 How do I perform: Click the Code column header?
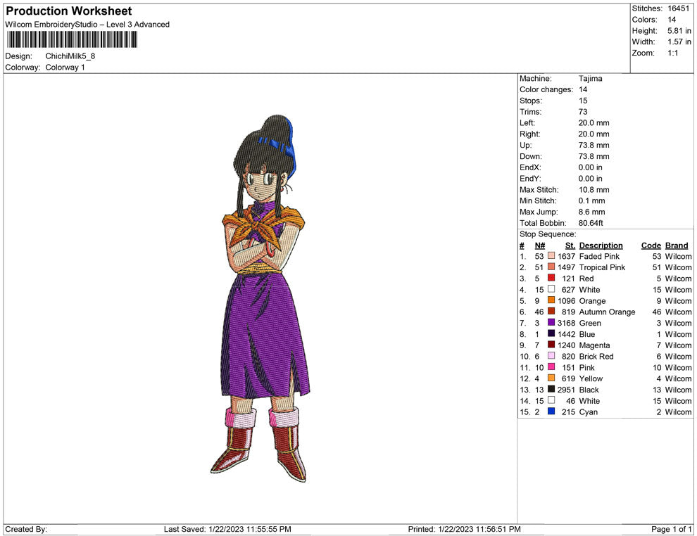point(651,245)
